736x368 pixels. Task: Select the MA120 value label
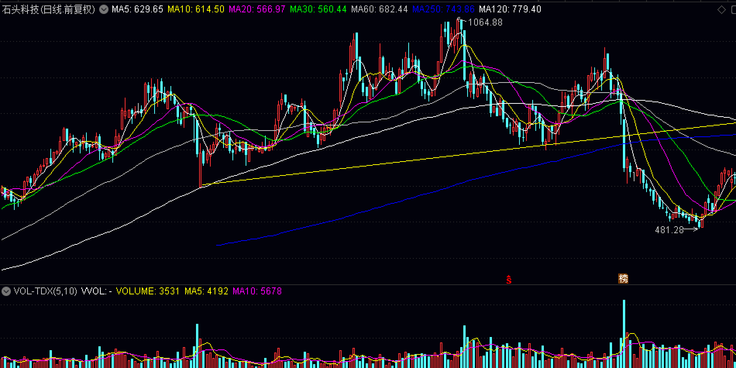point(510,9)
